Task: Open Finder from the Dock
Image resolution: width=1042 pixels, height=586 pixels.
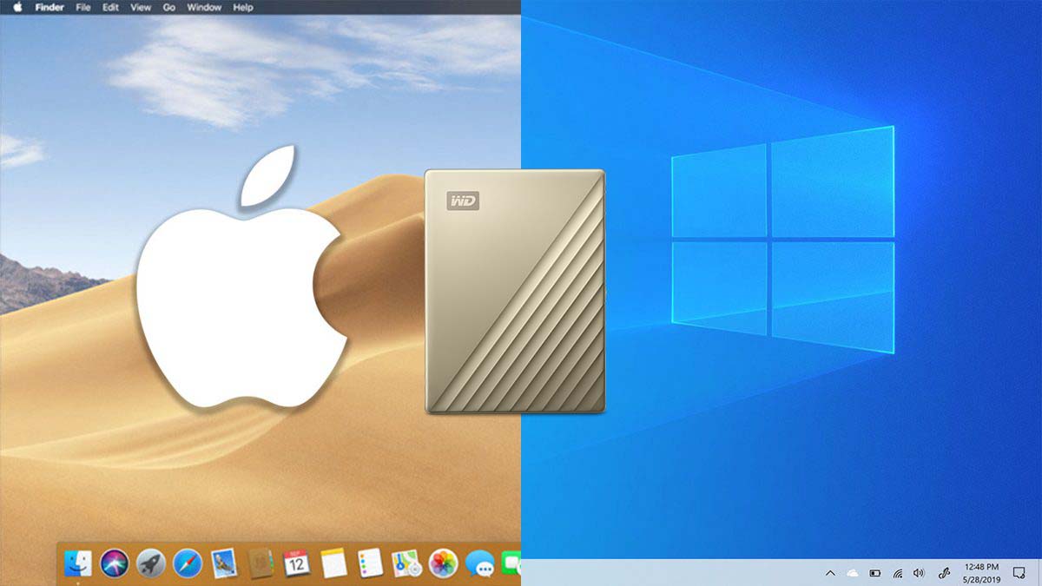Action: (79, 563)
